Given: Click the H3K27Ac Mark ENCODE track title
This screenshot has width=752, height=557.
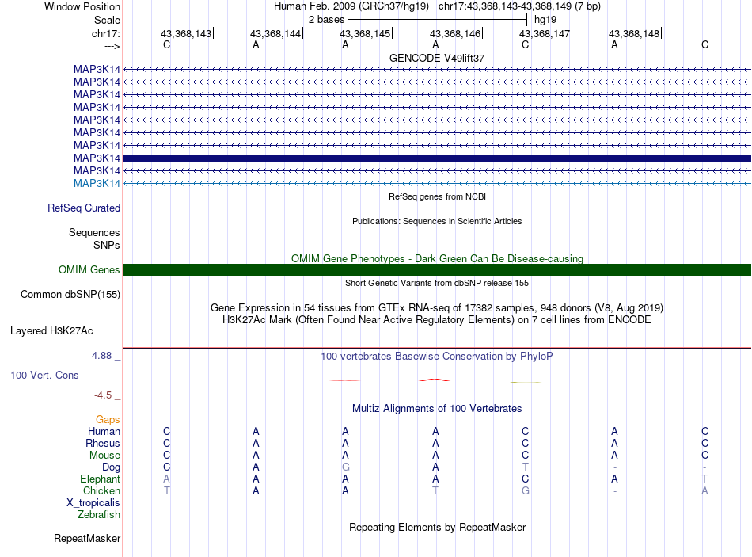Looking at the screenshot, I should [437, 320].
